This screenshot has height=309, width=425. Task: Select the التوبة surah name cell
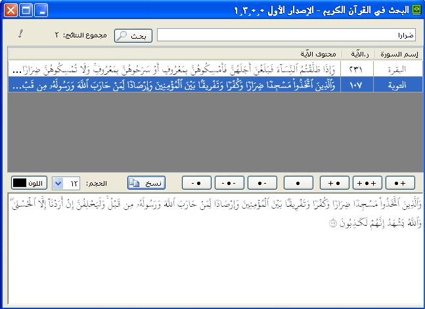(398, 85)
